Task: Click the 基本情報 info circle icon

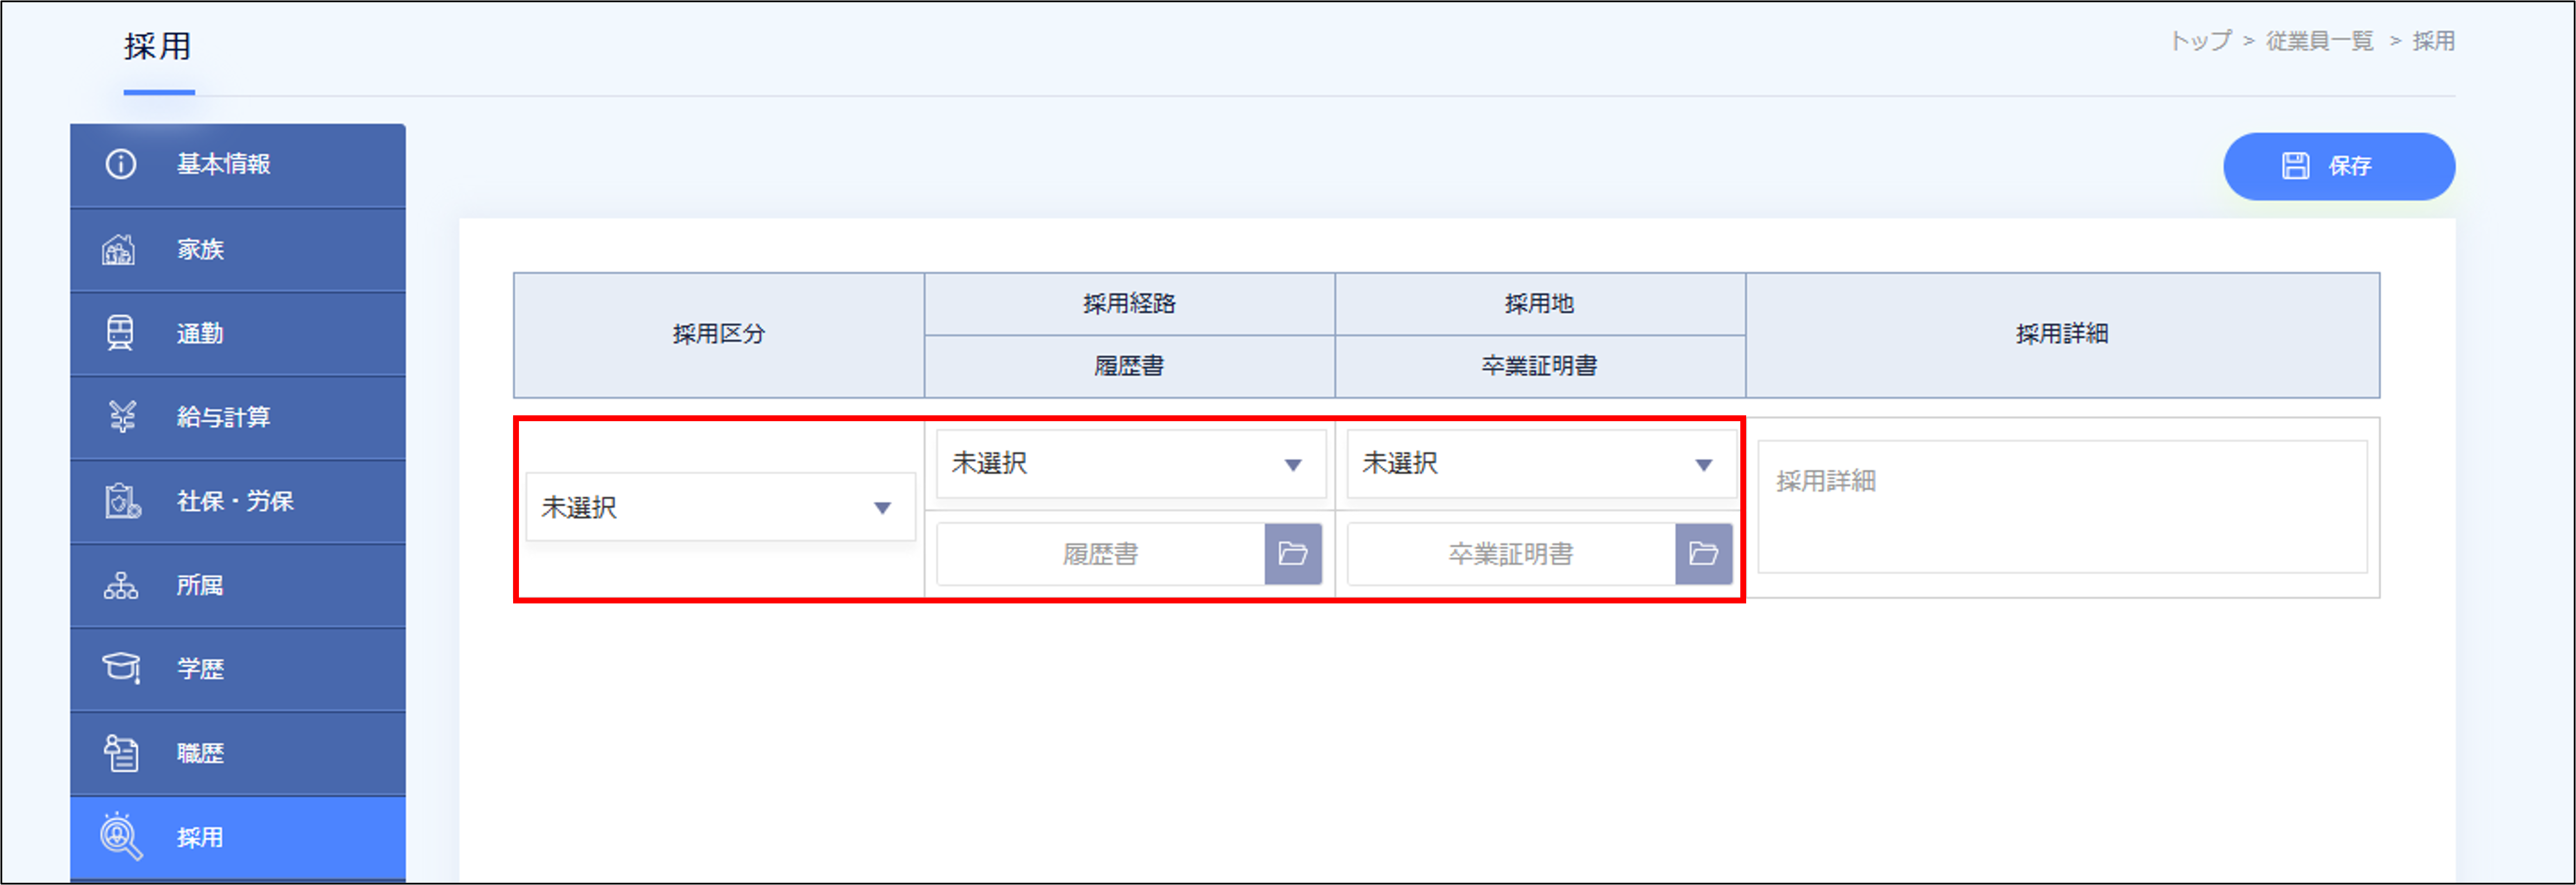Action: 121,164
